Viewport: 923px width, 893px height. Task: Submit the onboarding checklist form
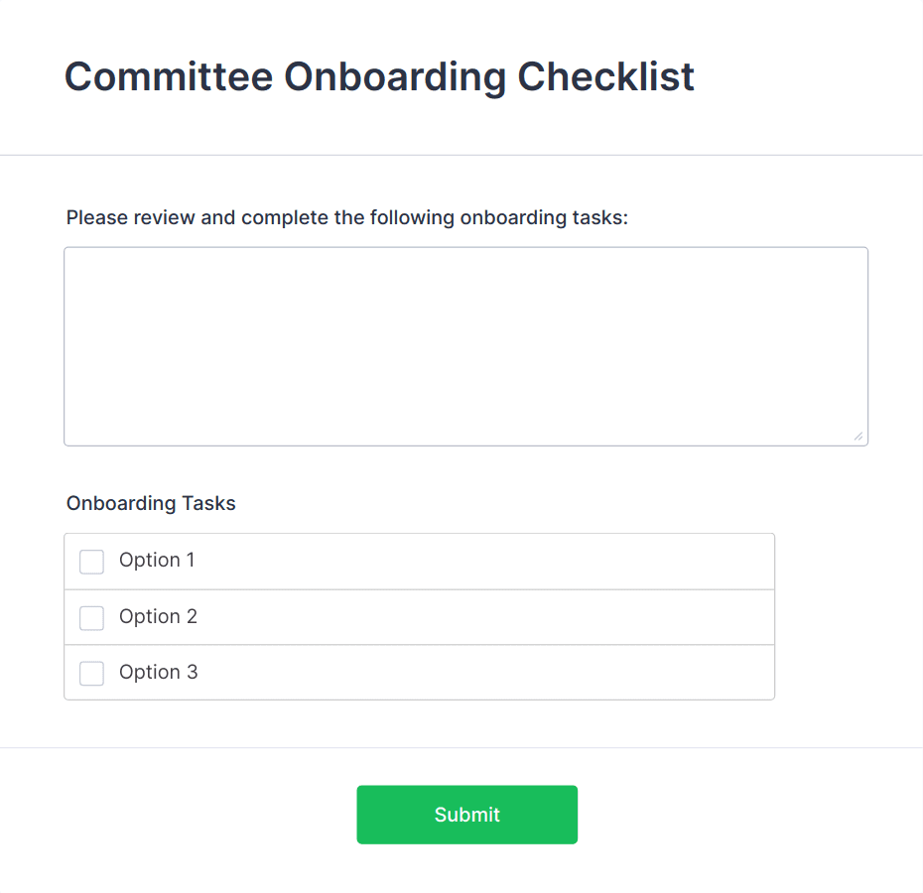point(466,814)
